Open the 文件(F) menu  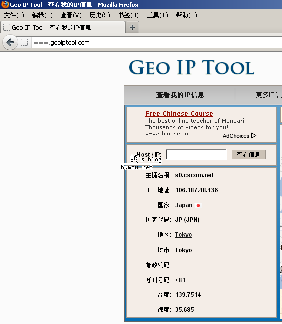(x=14, y=15)
